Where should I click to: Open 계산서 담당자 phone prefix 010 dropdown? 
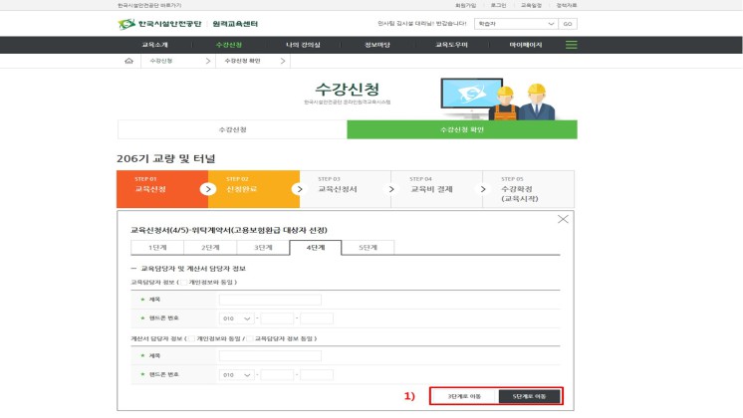pos(237,374)
